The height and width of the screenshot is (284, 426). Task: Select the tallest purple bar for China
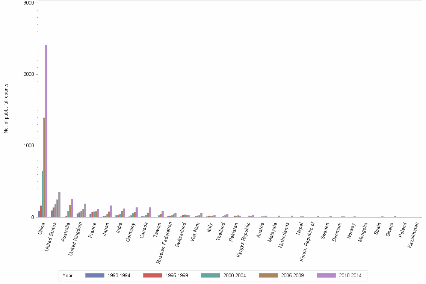click(45, 131)
